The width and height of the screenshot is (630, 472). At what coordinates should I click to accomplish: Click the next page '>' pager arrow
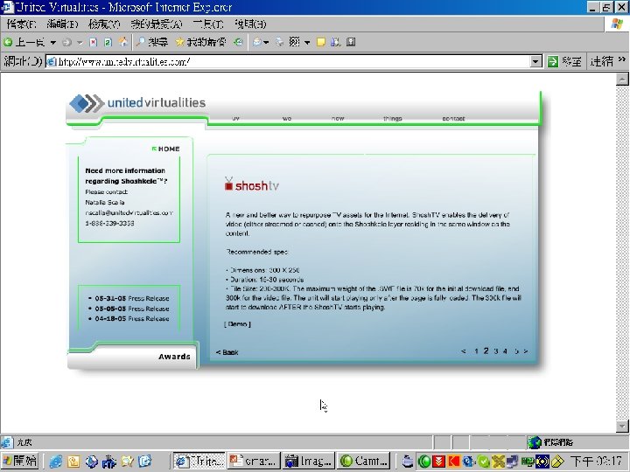tap(526, 351)
